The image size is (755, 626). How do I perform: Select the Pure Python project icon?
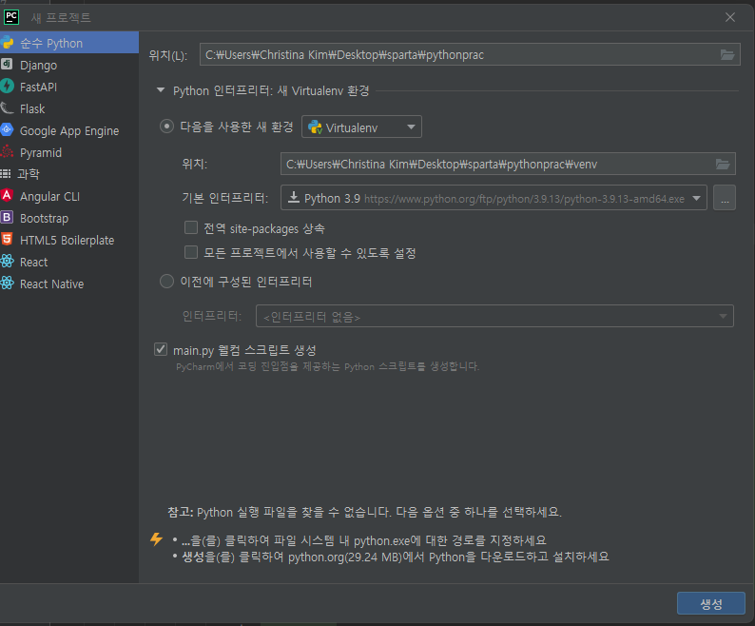[x=7, y=43]
